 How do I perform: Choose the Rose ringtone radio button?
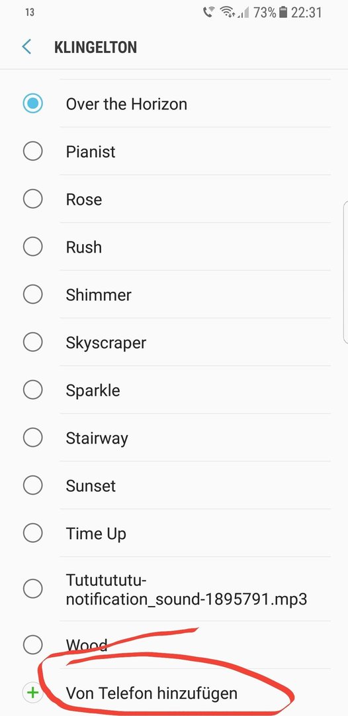tap(33, 199)
